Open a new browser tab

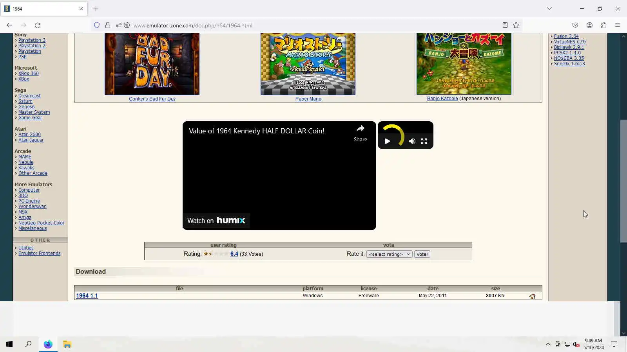[x=96, y=9]
